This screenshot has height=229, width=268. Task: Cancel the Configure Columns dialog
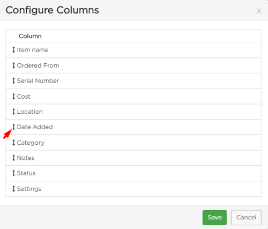pos(246,217)
